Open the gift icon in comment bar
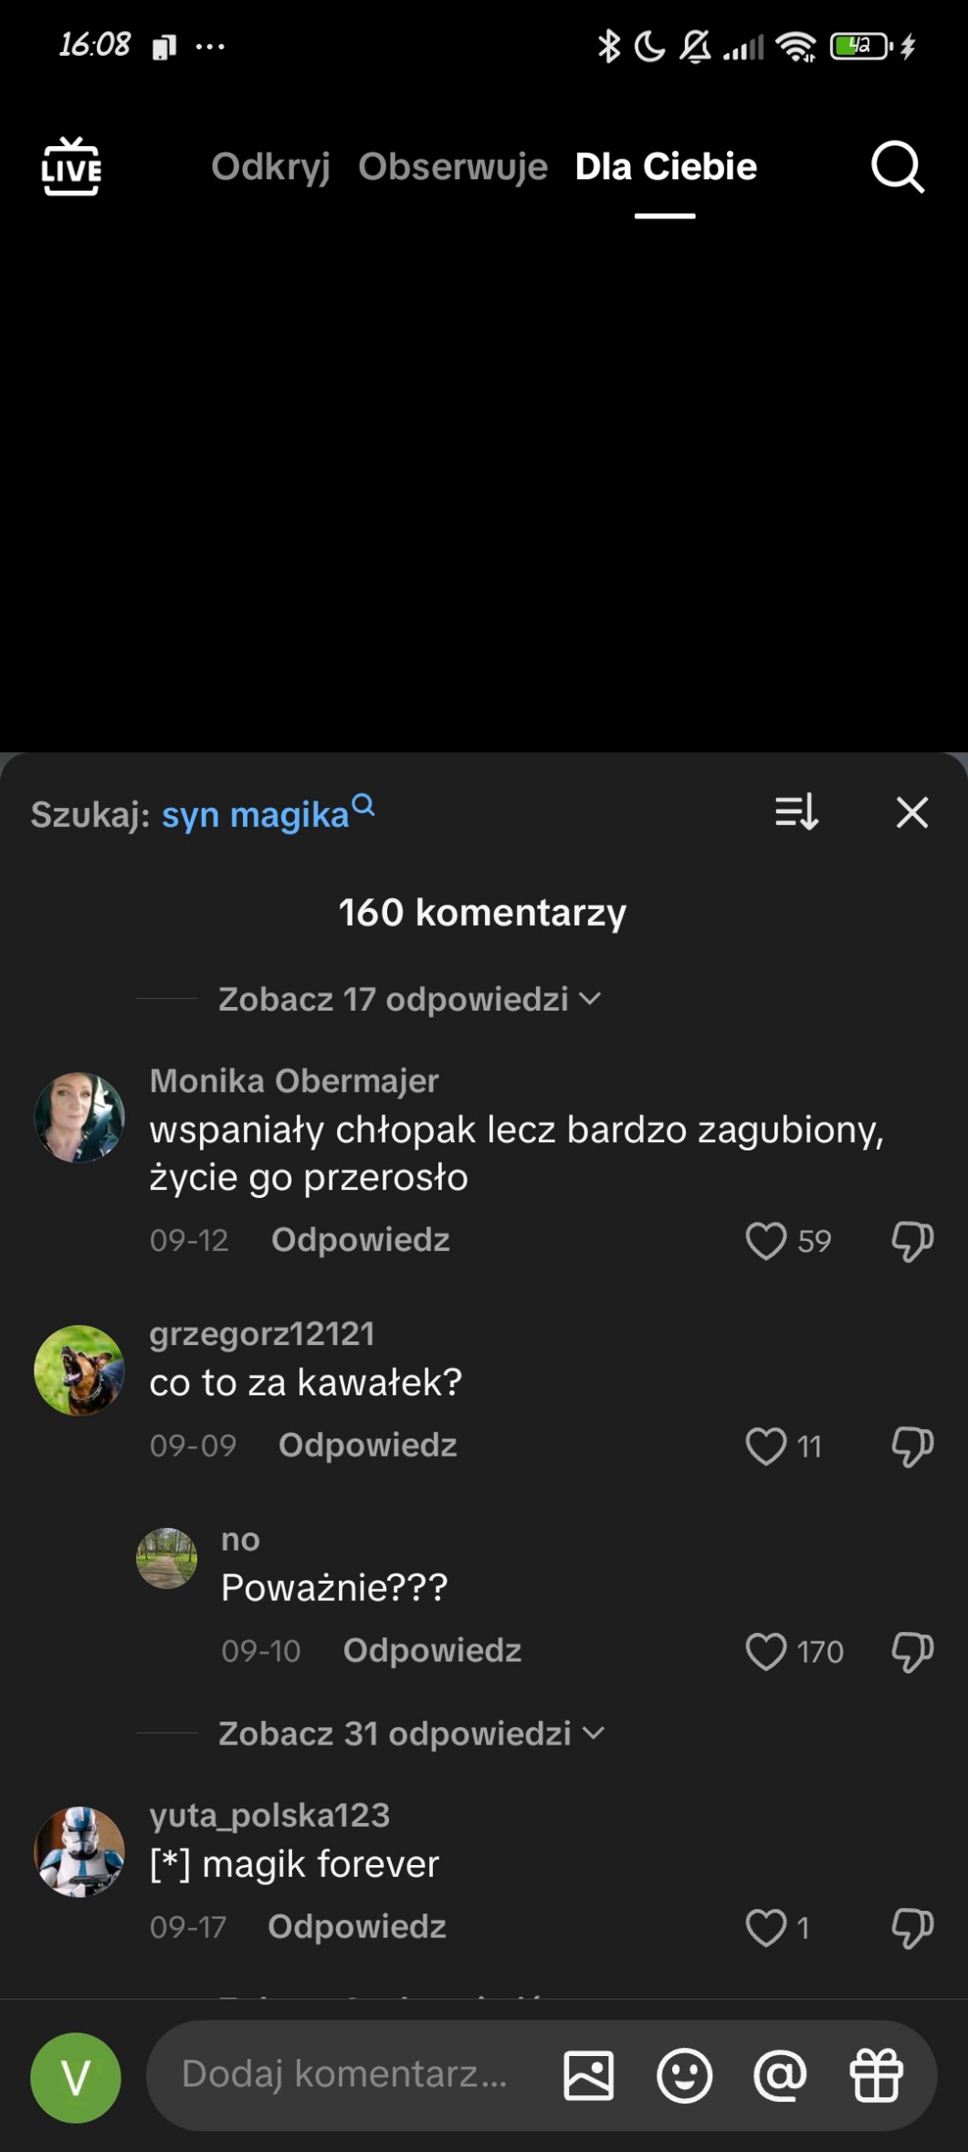The width and height of the screenshot is (968, 2152). click(876, 2075)
